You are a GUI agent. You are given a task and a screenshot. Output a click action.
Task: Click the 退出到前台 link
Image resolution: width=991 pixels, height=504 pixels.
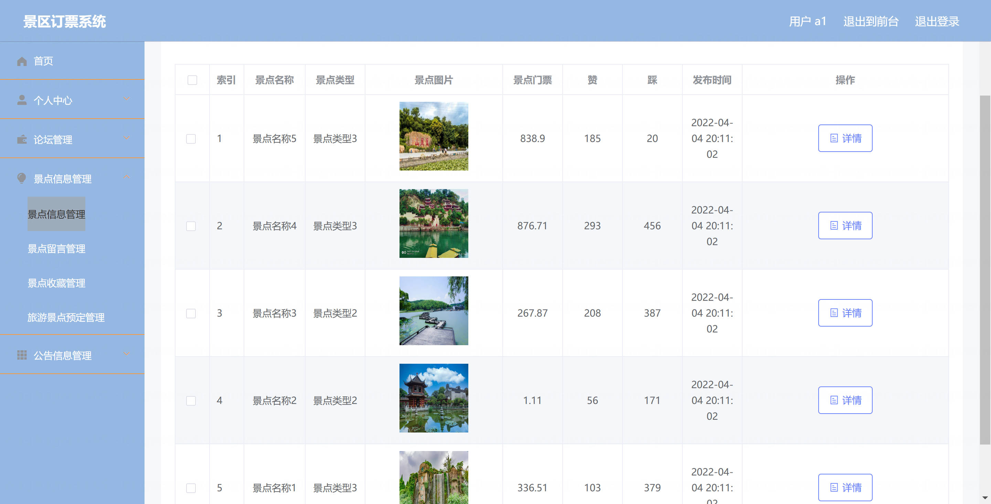point(871,21)
